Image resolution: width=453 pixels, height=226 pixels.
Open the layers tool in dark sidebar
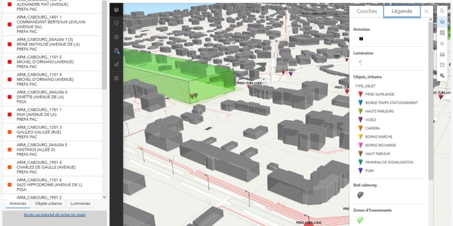point(116,10)
